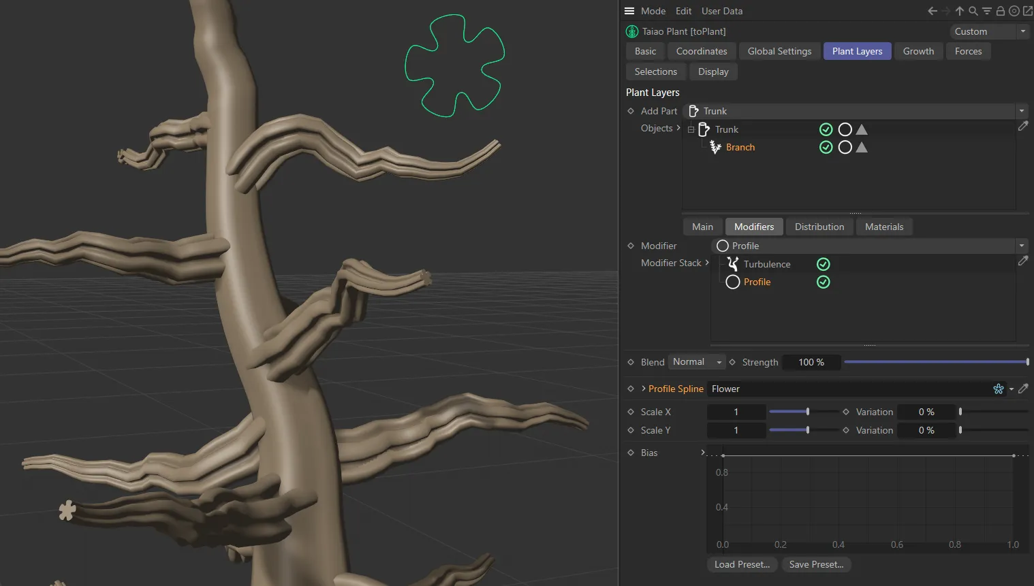Open the search magnifier icon in the toolbar
The width and height of the screenshot is (1034, 586).
click(x=973, y=11)
